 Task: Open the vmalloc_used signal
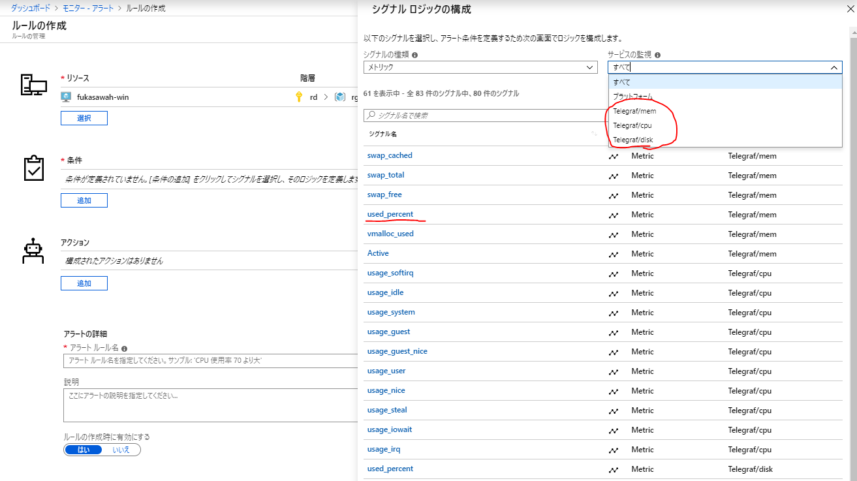point(390,234)
